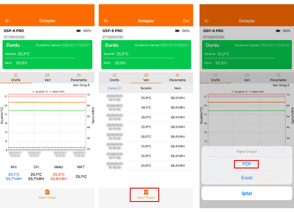The height and width of the screenshot is (212, 294).
Task: Toggle the Nem legend series in the left chart
Action: 57,91
